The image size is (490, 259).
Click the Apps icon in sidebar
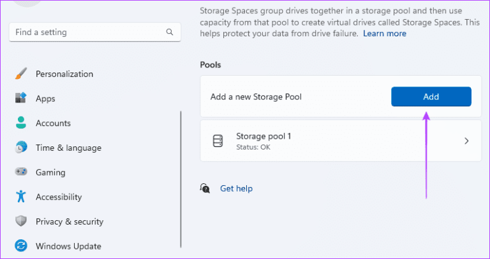click(x=21, y=99)
